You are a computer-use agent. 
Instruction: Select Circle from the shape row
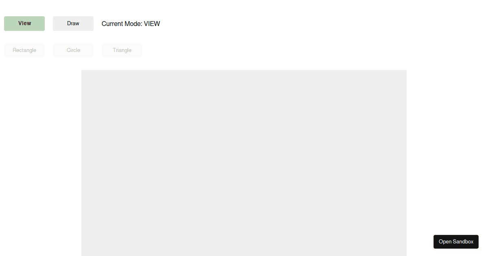(x=73, y=50)
